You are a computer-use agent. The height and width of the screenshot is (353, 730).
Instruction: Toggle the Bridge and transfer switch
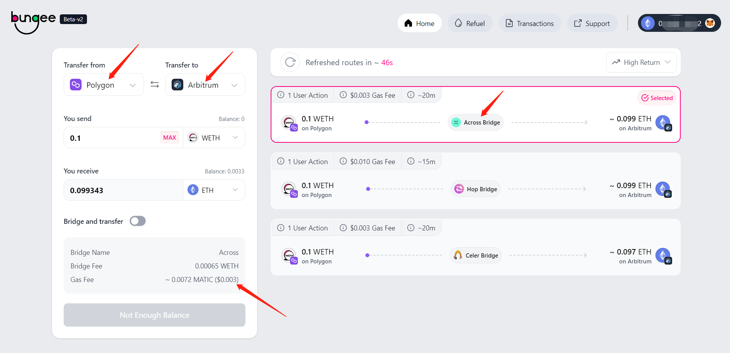point(137,221)
